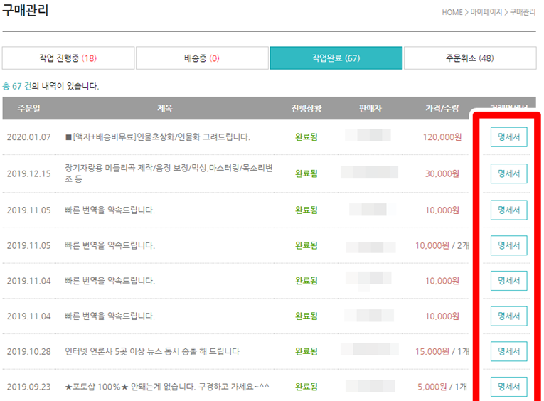Screen dimensions: 544x401
Task: Click the HOME breadcrumb link
Action: (x=452, y=12)
